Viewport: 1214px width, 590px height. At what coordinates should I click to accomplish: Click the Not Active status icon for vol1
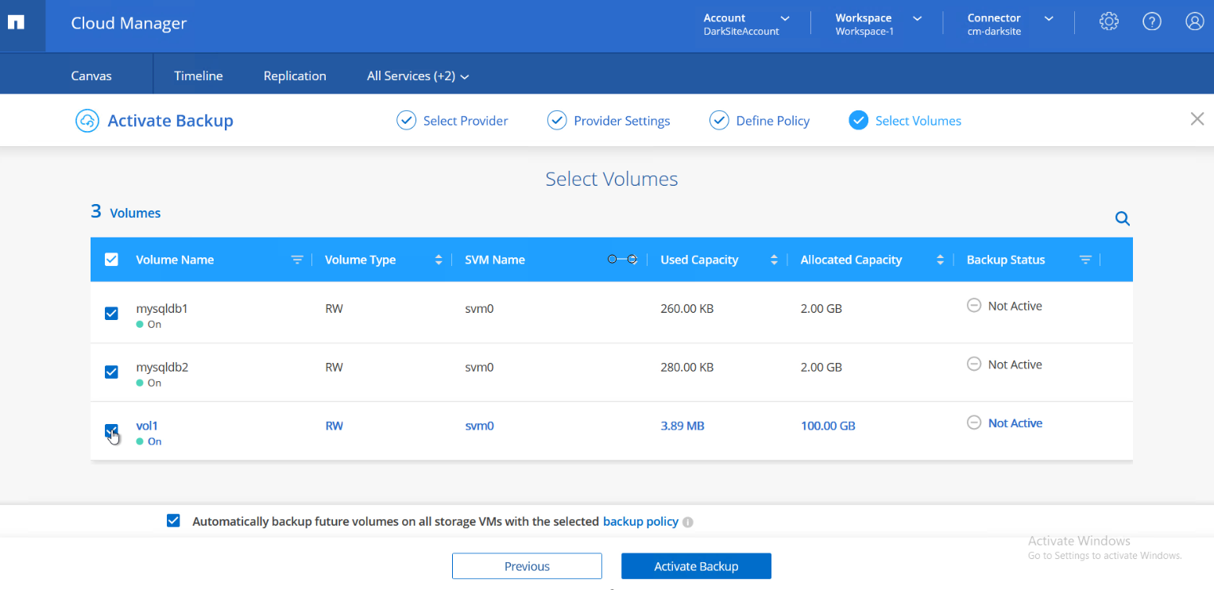[974, 422]
